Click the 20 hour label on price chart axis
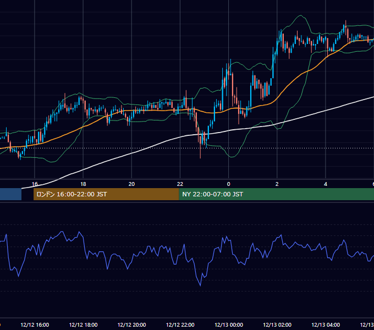 [x=131, y=184]
